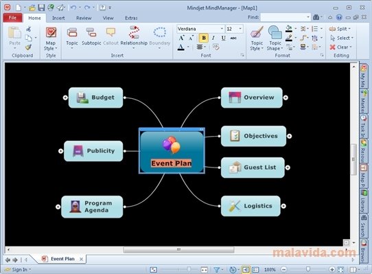
Task: Click the Undo arrow icon
Action: point(73,8)
